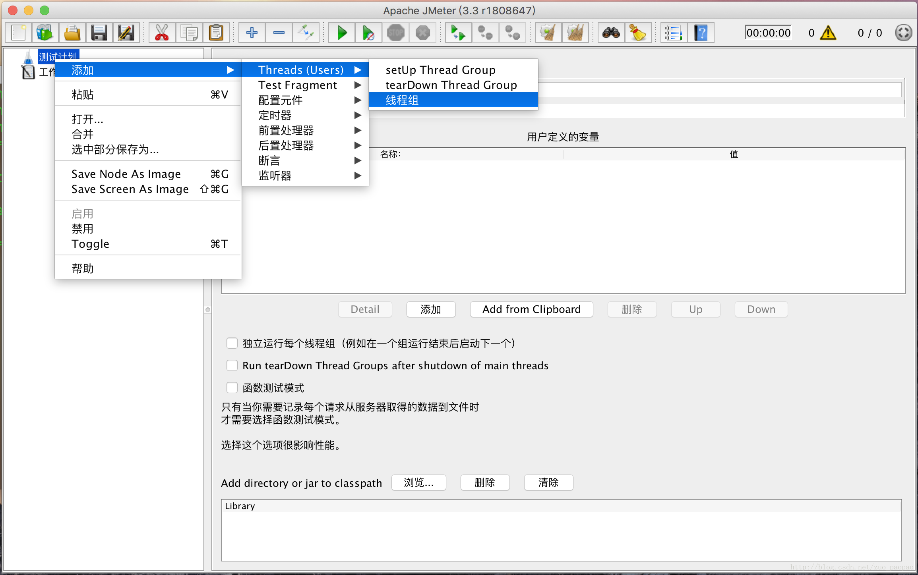Image resolution: width=918 pixels, height=575 pixels.
Task: Click the Save As pencil icon
Action: (x=126, y=33)
